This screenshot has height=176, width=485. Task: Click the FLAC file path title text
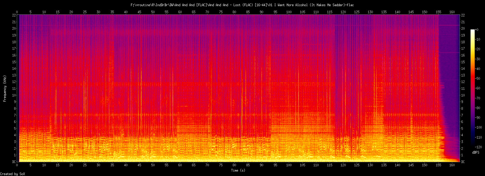tap(242, 5)
